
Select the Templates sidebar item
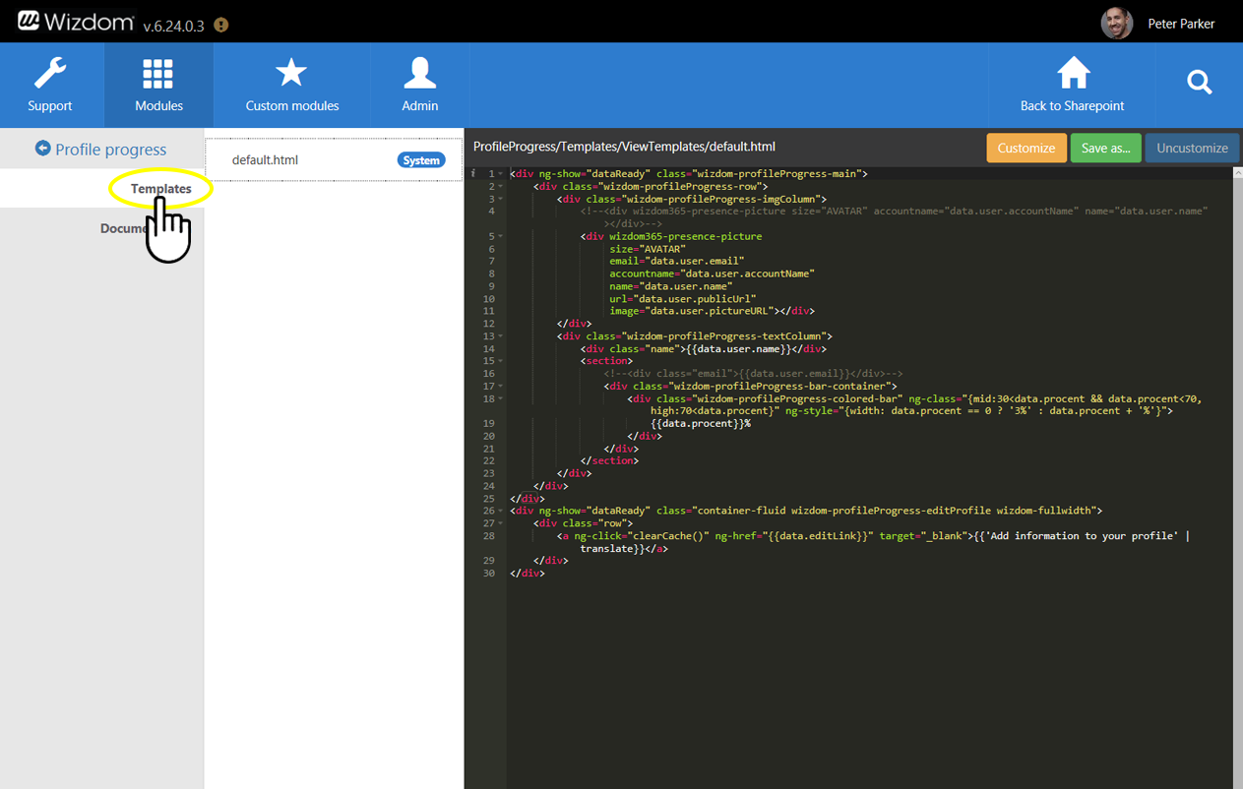click(x=102, y=188)
